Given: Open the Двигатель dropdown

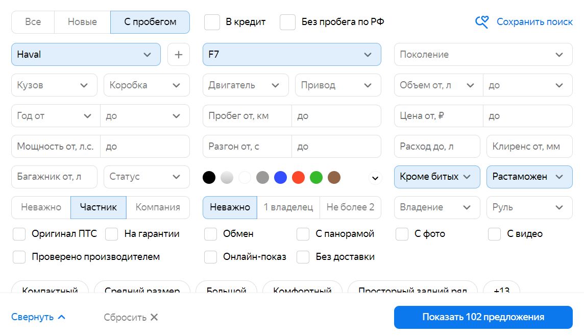Looking at the screenshot, I should 246,85.
